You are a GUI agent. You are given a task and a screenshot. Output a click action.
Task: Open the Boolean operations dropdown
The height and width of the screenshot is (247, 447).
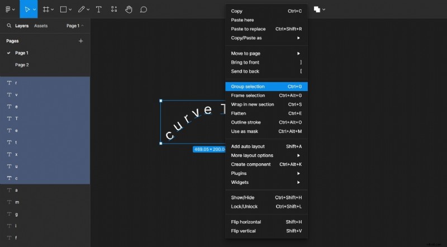[x=319, y=9]
